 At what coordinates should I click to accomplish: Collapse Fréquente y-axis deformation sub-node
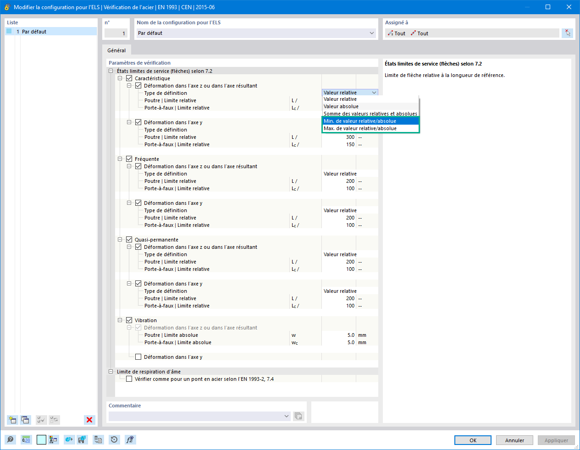[129, 203]
